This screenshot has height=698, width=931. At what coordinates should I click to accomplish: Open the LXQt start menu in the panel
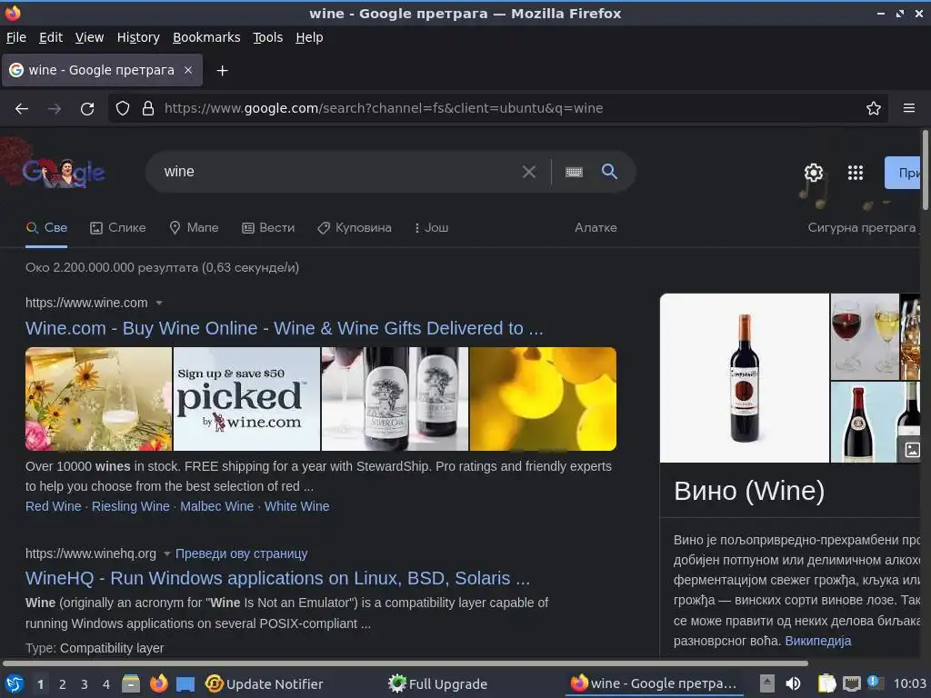click(x=15, y=683)
